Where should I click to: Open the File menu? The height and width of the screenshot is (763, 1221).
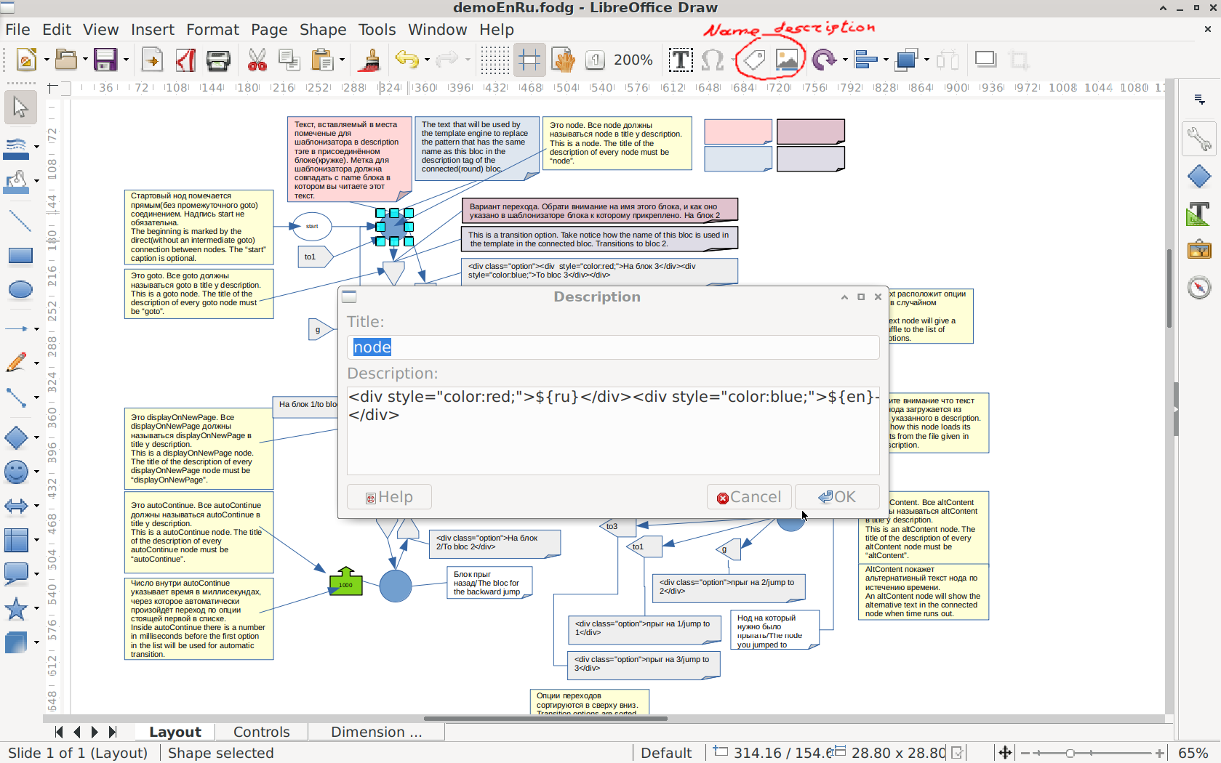(17, 30)
